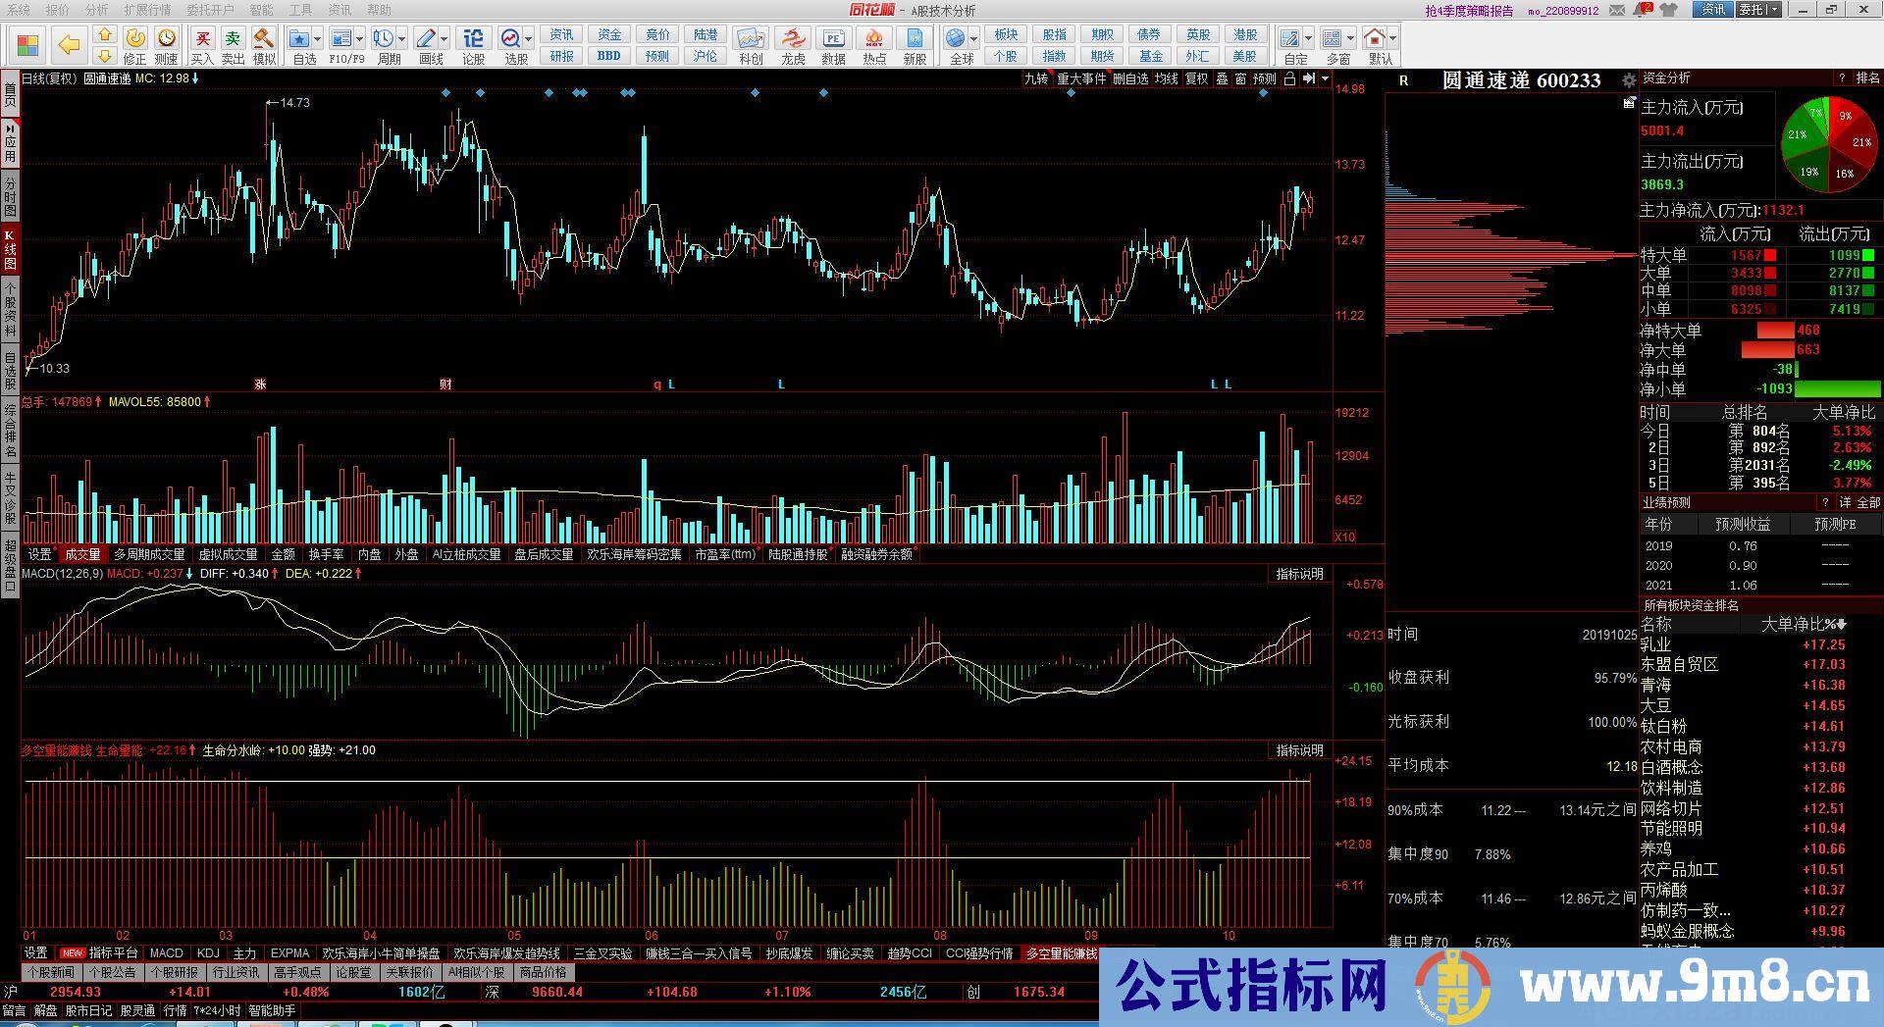Click the down arrow navigation icon
This screenshot has width=1884, height=1027.
pos(104,56)
